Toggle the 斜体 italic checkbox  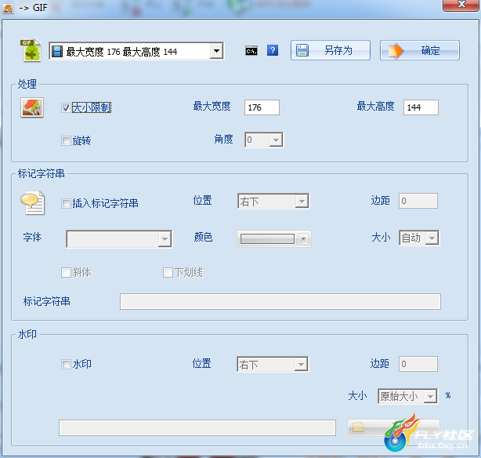click(66, 272)
